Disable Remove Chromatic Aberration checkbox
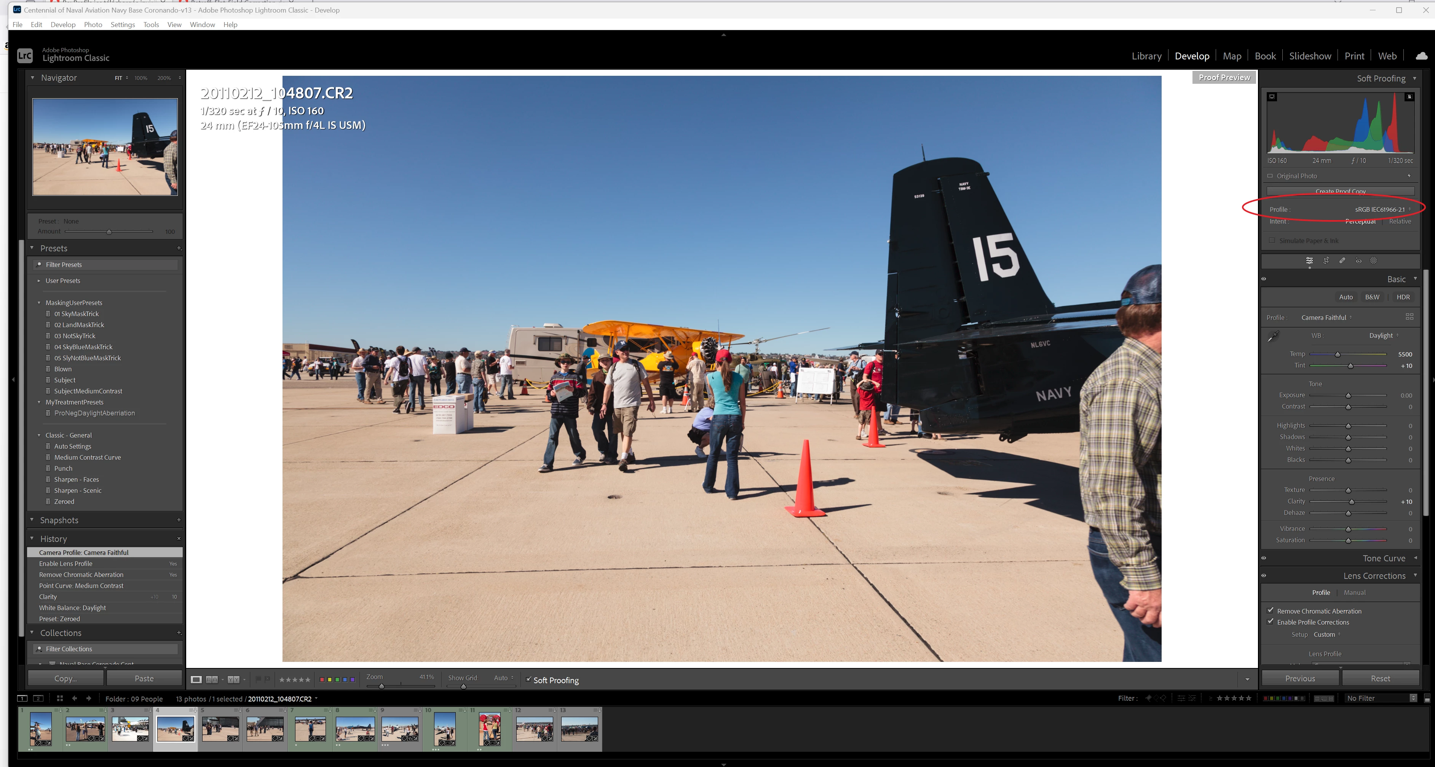 pyautogui.click(x=1271, y=610)
